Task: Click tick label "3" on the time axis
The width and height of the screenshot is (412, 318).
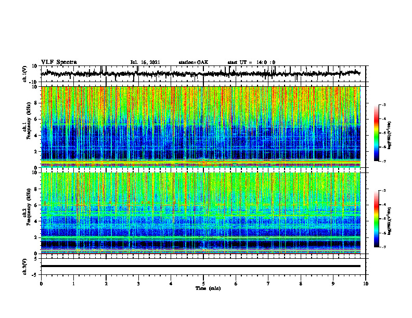Action: [138, 284]
